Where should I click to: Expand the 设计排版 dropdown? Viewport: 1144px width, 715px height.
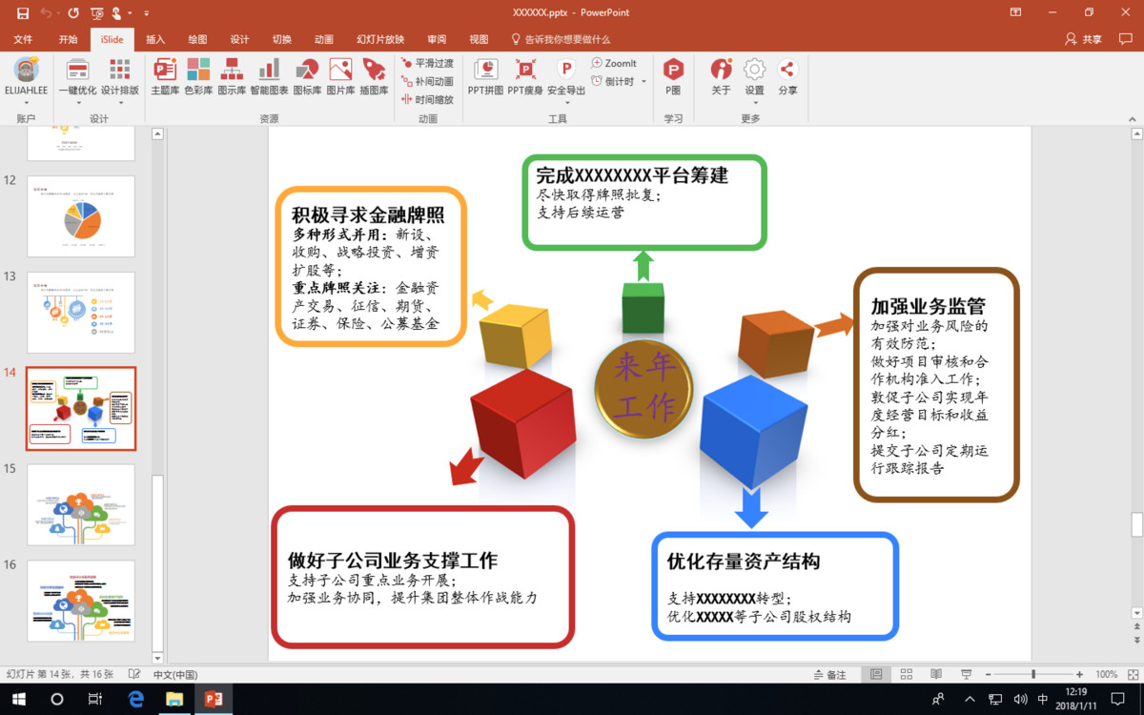point(120,91)
